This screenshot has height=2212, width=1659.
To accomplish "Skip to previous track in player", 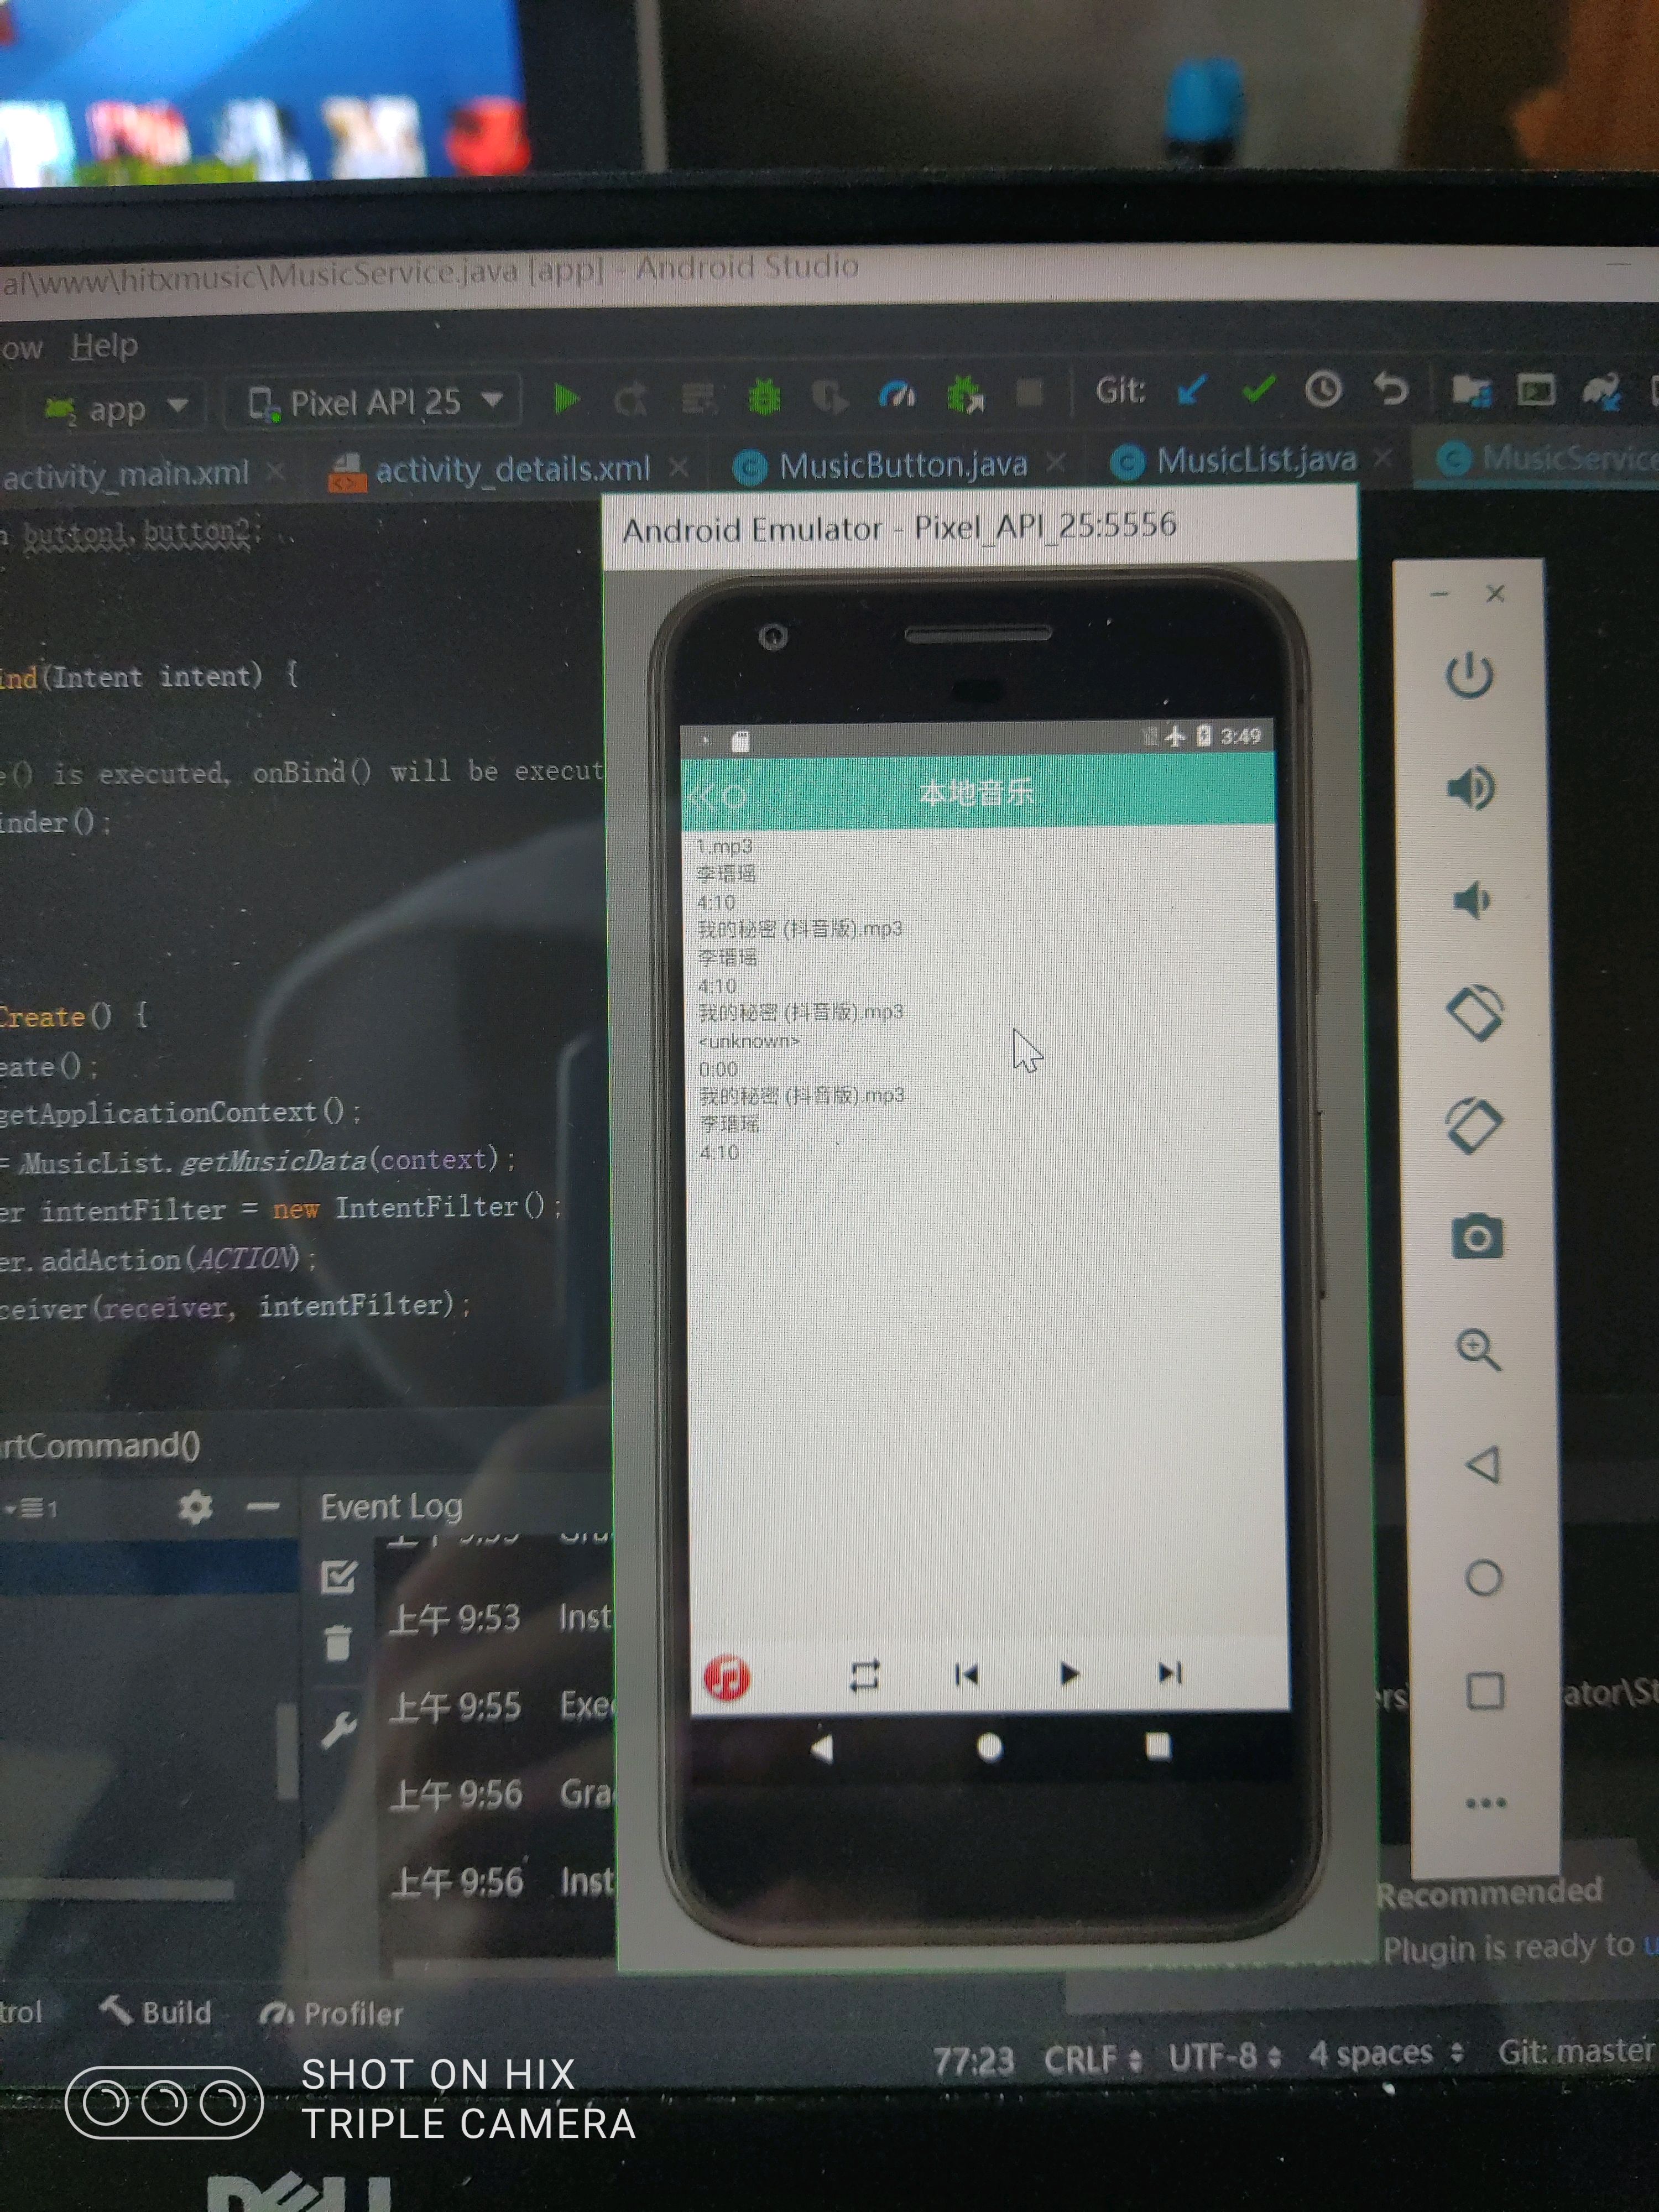I will 966,1674.
